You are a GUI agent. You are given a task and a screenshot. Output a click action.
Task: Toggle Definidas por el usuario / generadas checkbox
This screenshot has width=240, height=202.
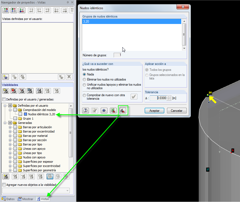[x=4, y=99]
